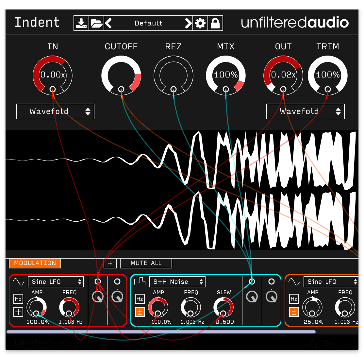Open the load preset folder icon

click(96, 23)
